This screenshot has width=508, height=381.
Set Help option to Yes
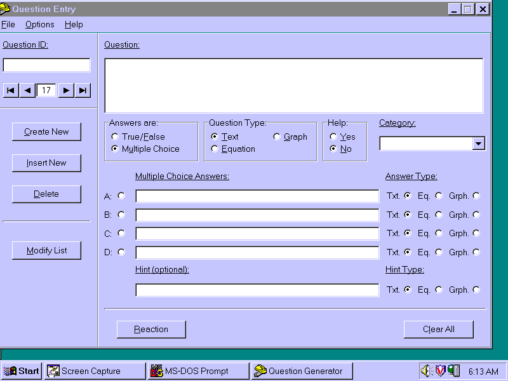click(x=333, y=137)
